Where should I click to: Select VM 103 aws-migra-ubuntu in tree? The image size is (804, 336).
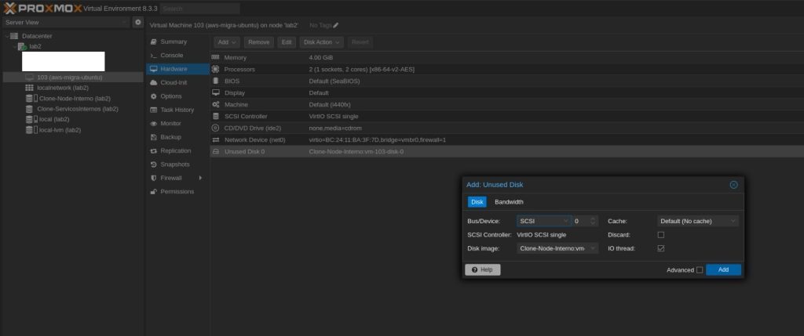tap(69, 78)
